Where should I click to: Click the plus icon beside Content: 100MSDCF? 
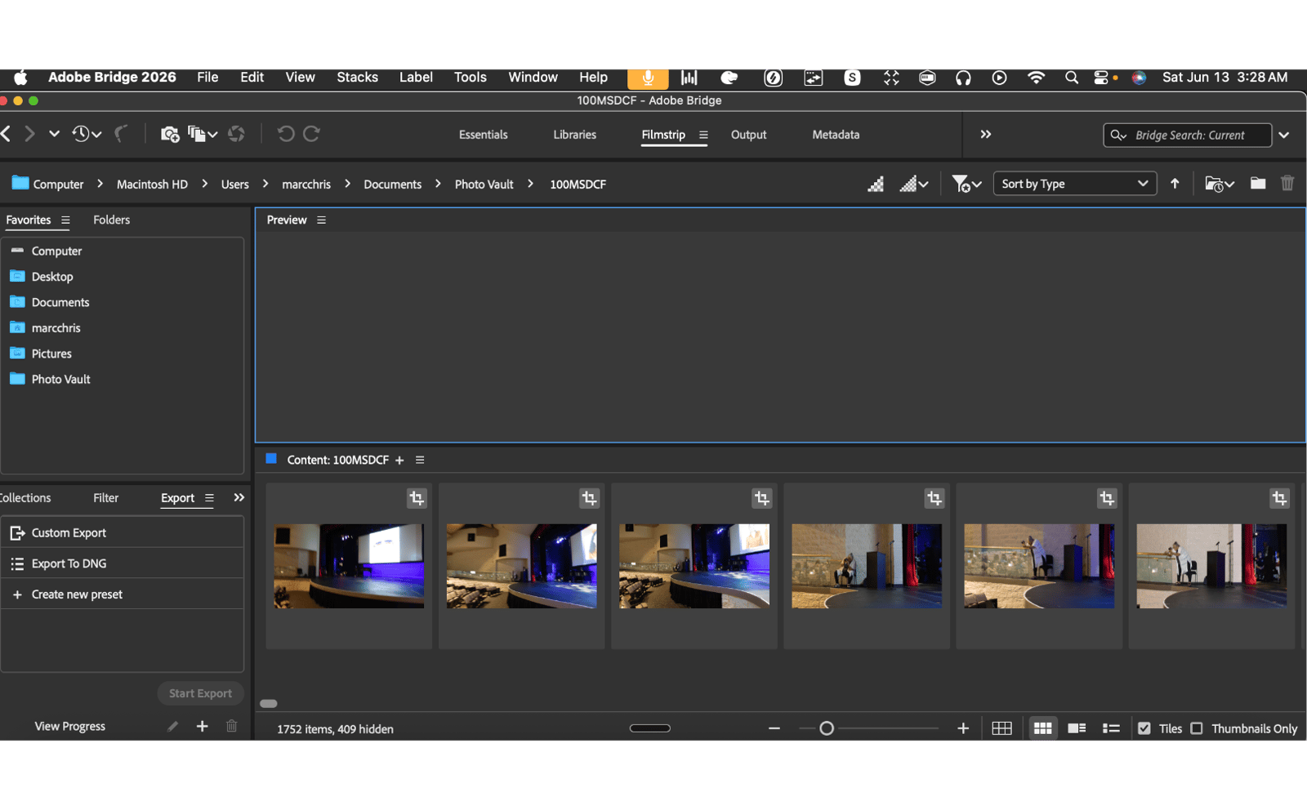399,461
